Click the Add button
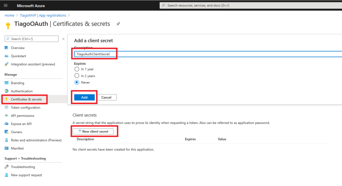 [x=84, y=97]
